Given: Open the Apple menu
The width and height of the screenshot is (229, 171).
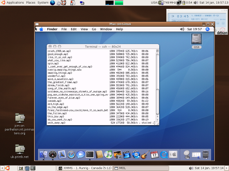Looking at the screenshot, I should 41,29.
